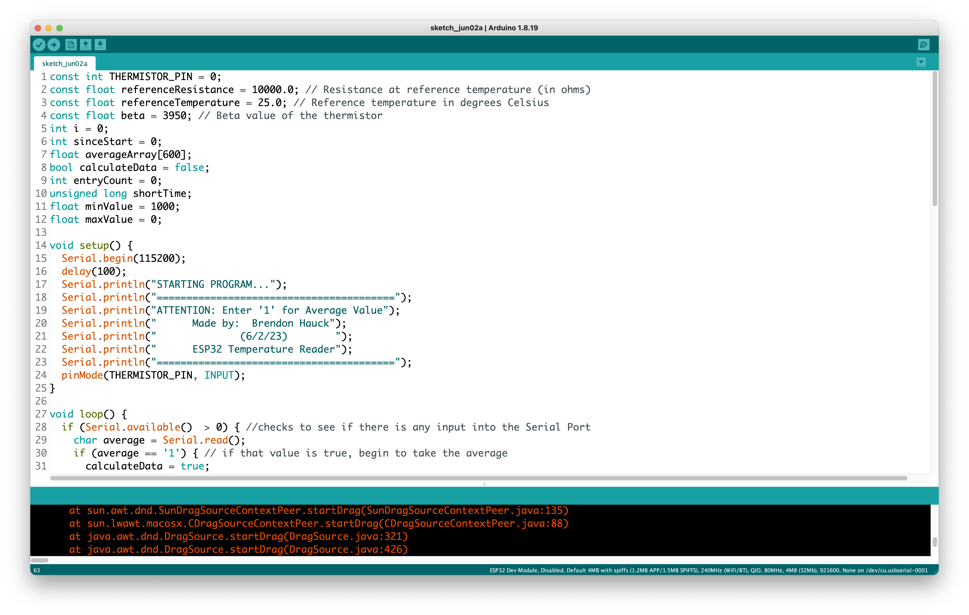Click the Save sketch down-arrow icon
Screen dimensions: 969x615
(100, 44)
